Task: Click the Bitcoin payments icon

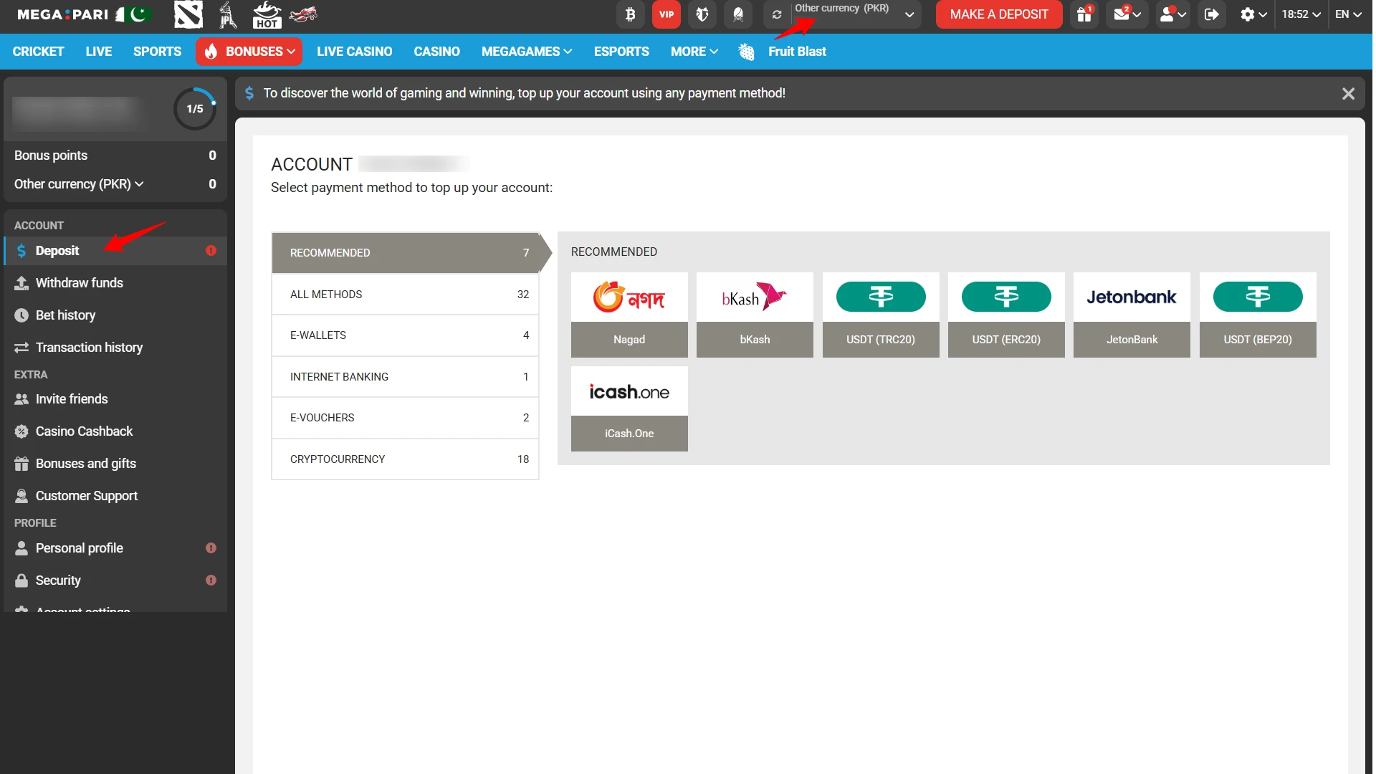Action: (630, 14)
